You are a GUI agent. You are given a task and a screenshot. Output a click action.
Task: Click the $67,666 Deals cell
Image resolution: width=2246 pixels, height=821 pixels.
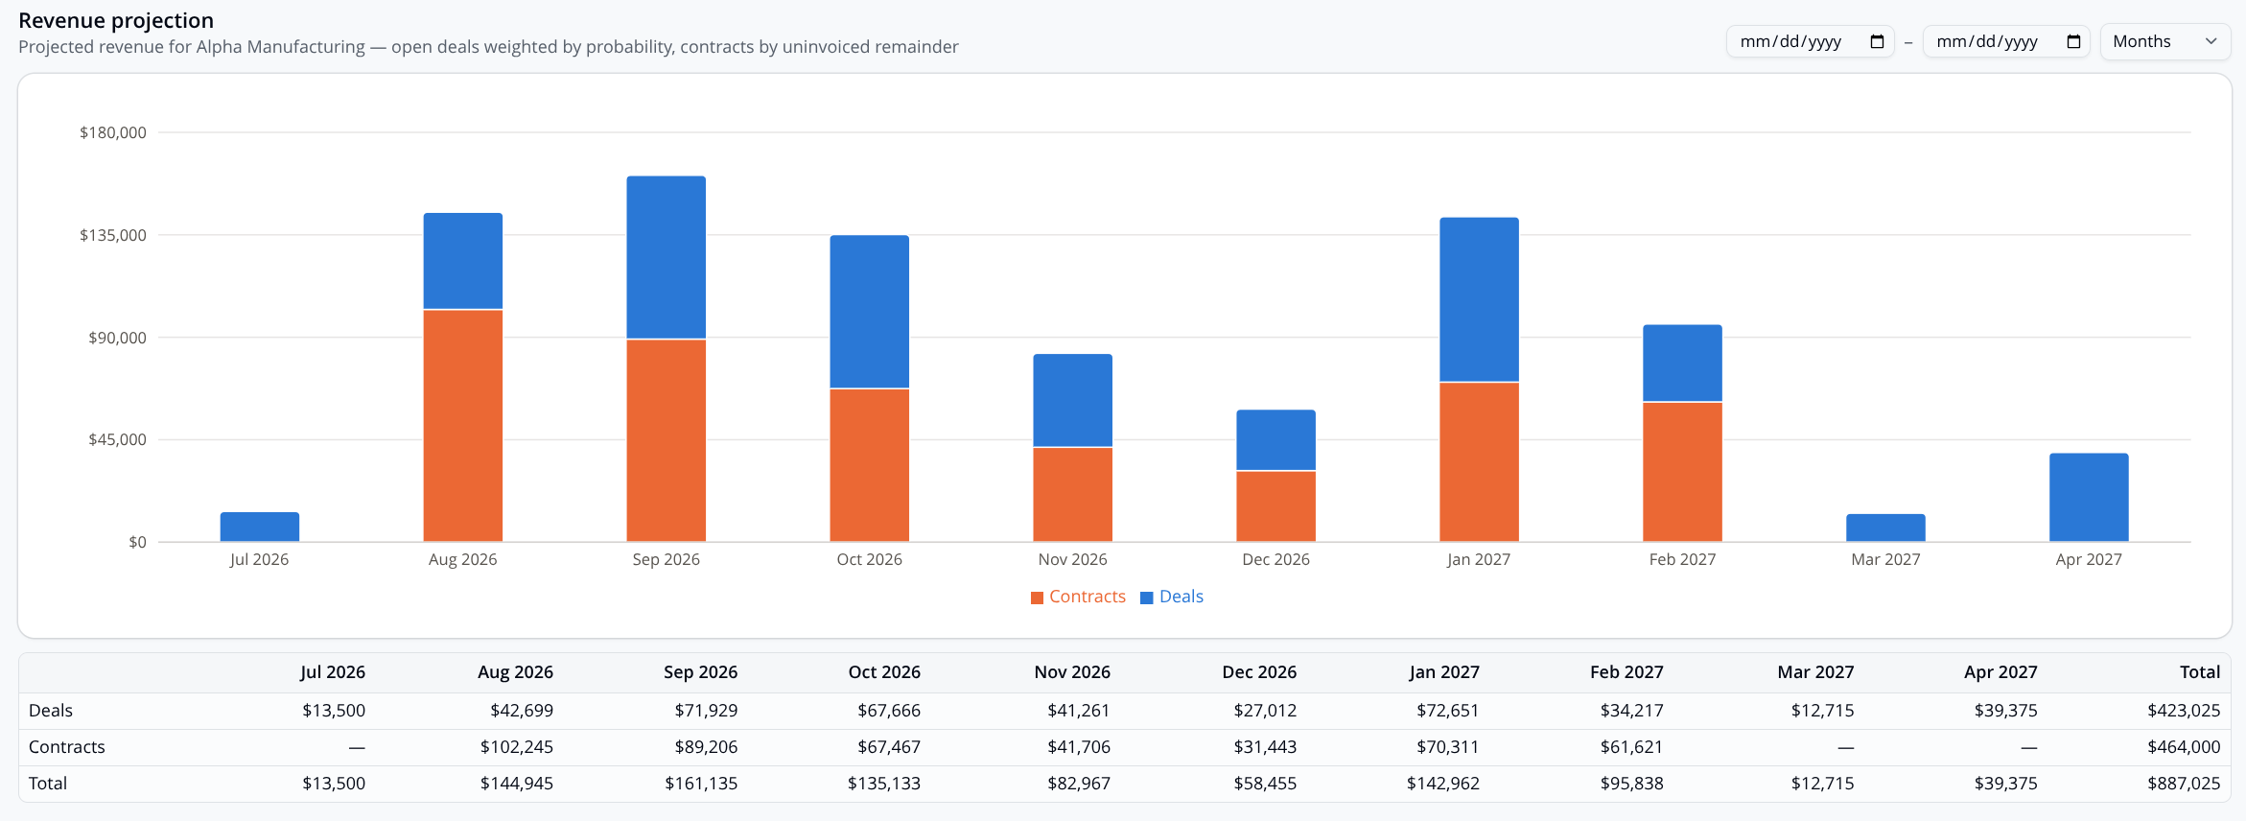click(x=889, y=711)
